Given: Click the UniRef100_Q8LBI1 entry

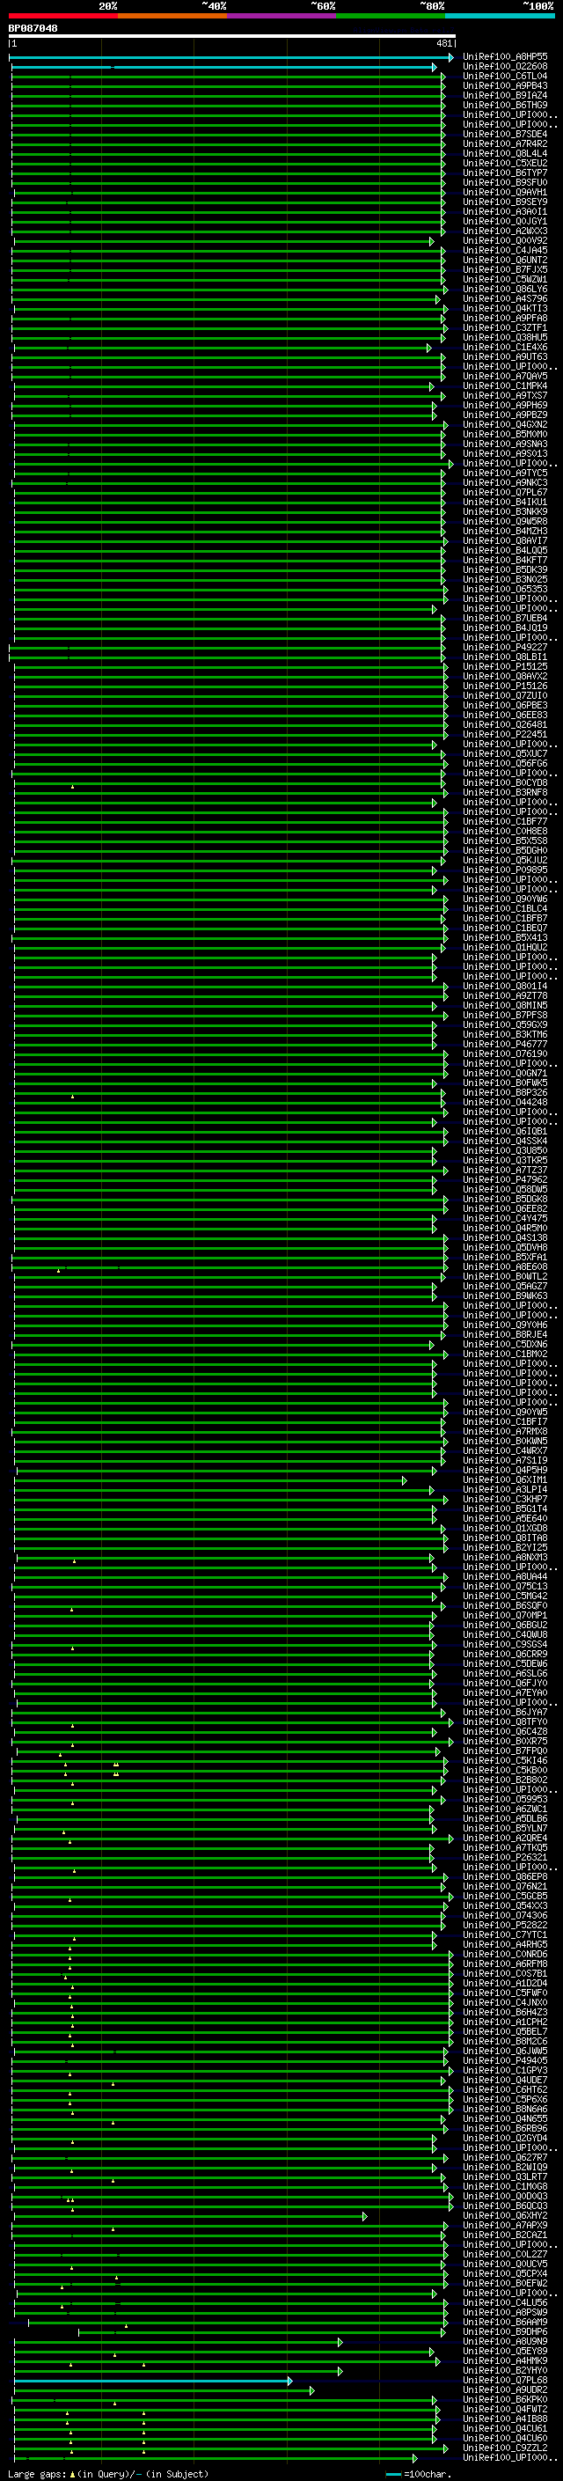Looking at the screenshot, I should [x=505, y=657].
